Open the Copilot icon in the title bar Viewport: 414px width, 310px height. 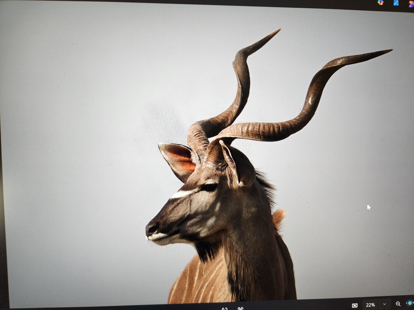tap(380, 2)
